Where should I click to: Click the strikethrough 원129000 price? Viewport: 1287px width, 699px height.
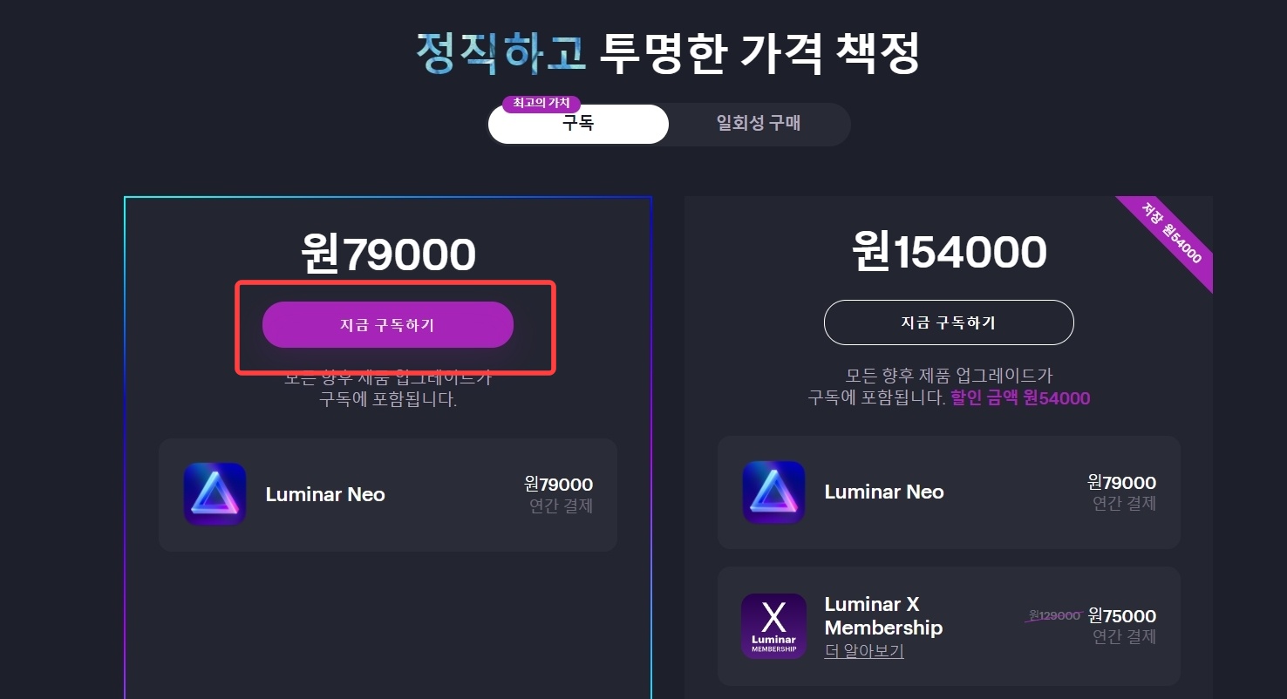tap(1055, 614)
